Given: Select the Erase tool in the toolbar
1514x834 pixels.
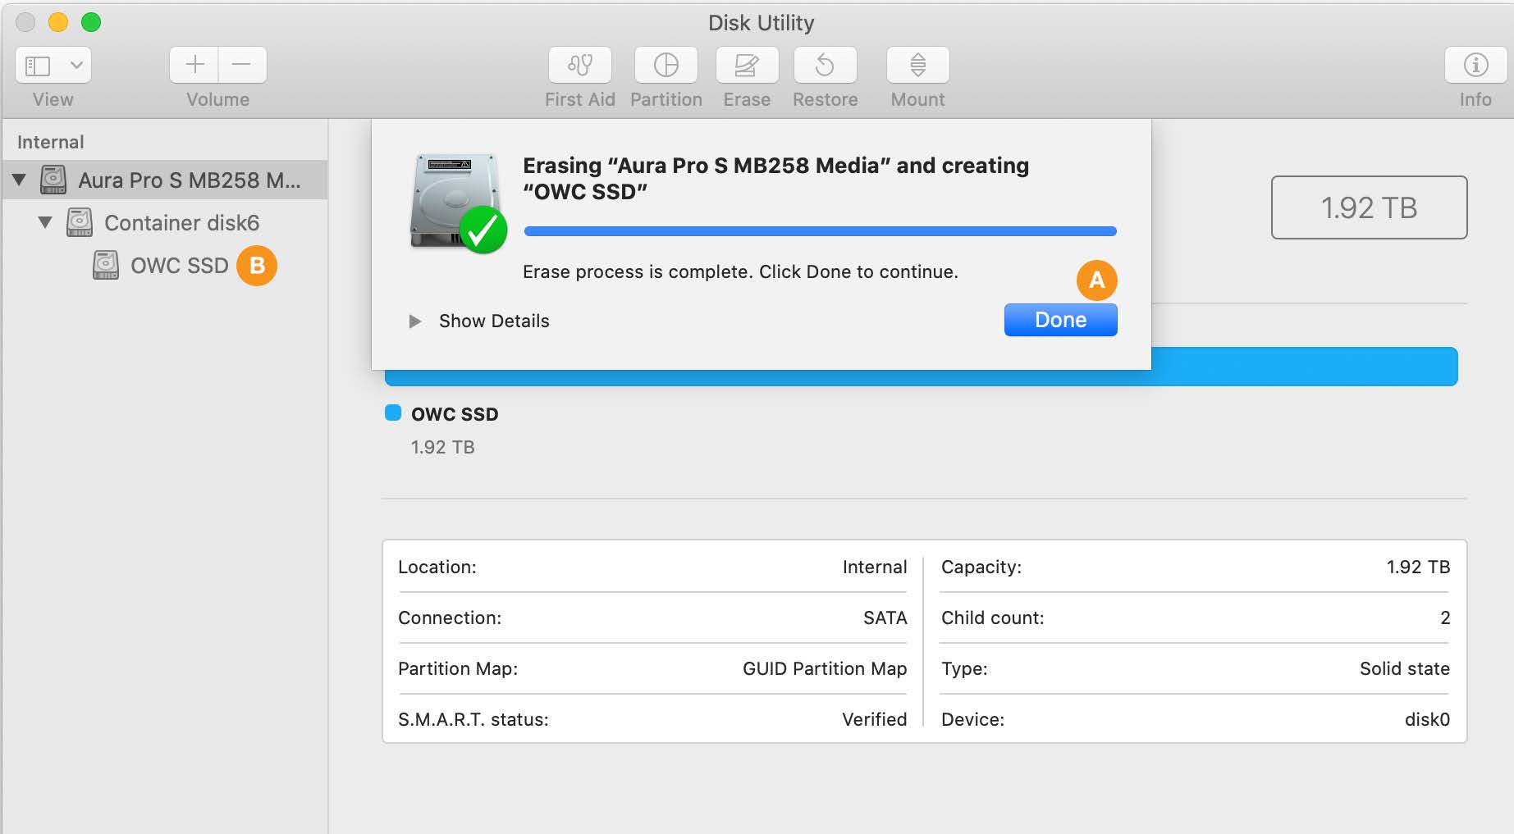Looking at the screenshot, I should [x=746, y=65].
